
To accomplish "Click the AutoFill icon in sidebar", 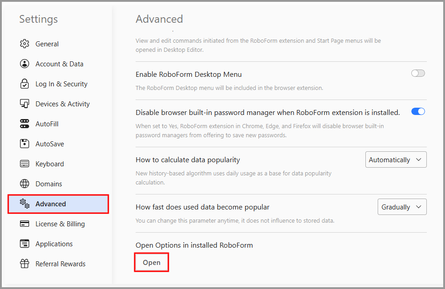I will point(25,124).
